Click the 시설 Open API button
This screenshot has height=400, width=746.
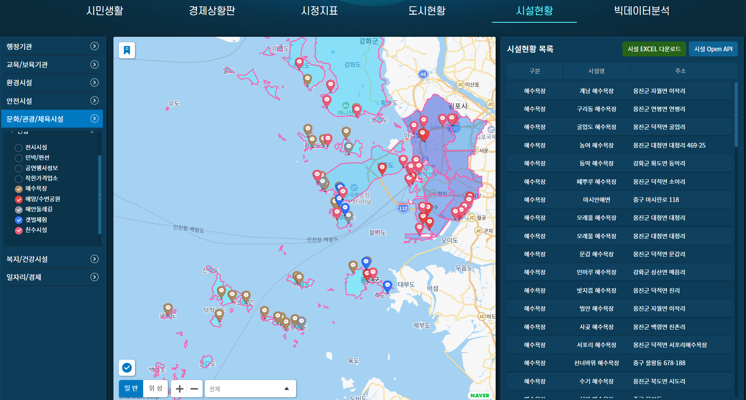713,49
